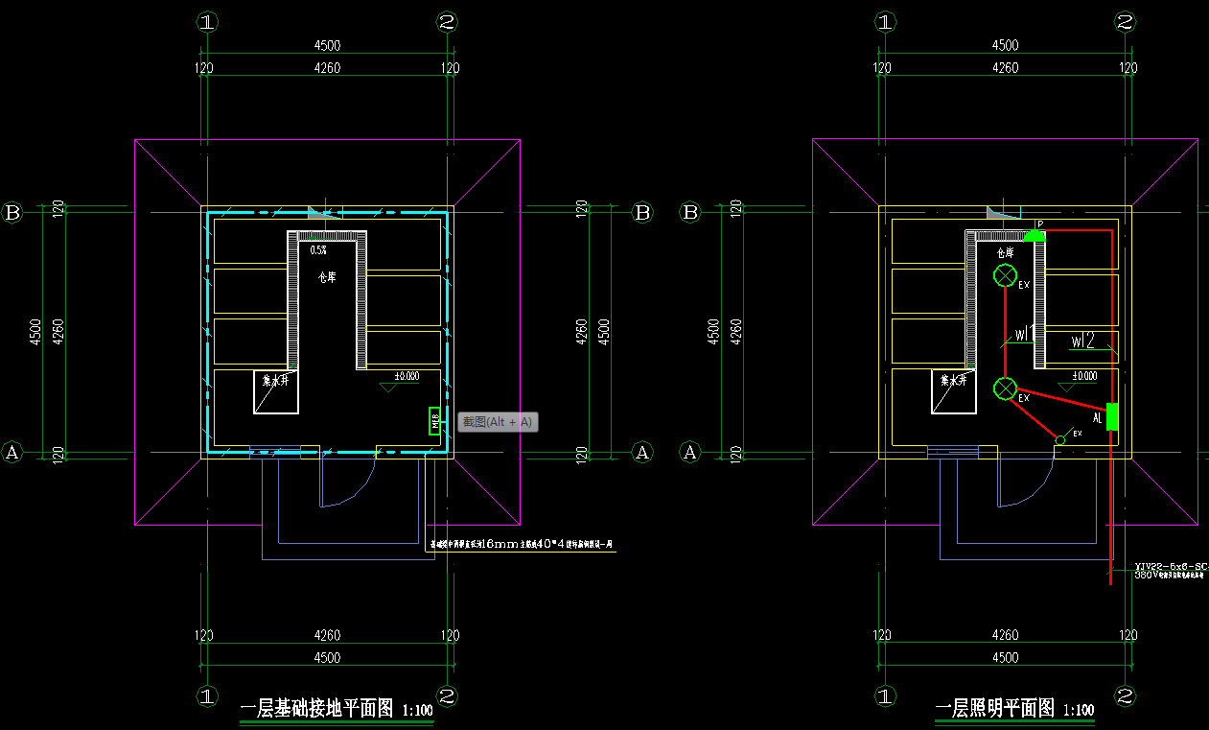Click axis bubble A right of grounding plan
Image resolution: width=1209 pixels, height=730 pixels.
642,452
